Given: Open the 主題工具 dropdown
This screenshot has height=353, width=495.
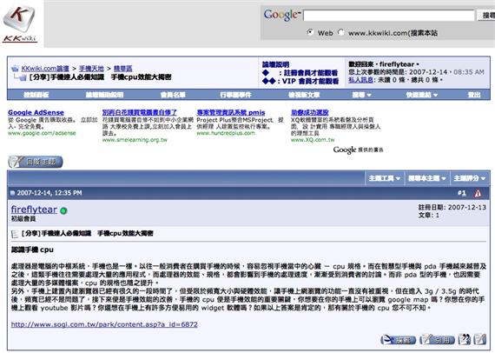Looking at the screenshot, I should (x=384, y=178).
